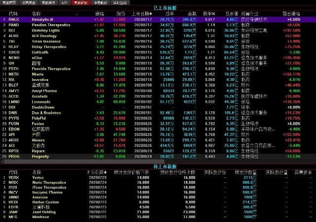Sort by 金额 column header
This screenshot has width=316, height=222.
(192, 14)
